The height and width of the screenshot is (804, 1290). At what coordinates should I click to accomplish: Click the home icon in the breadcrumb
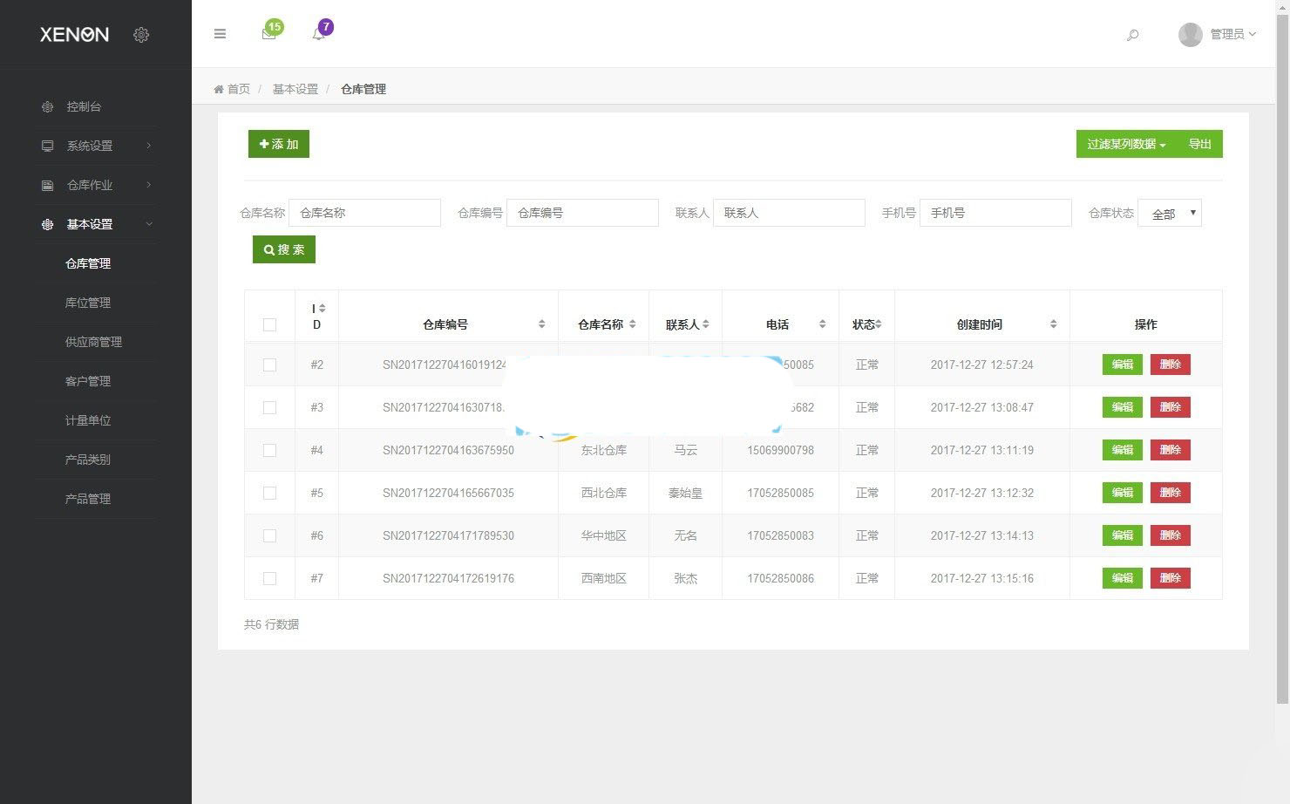pos(220,88)
